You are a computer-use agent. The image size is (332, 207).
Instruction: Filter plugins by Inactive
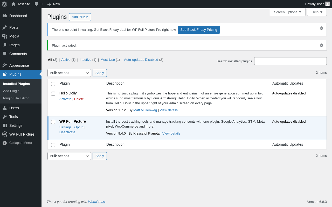85,60
